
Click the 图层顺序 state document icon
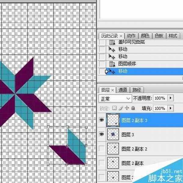[x=112, y=64]
